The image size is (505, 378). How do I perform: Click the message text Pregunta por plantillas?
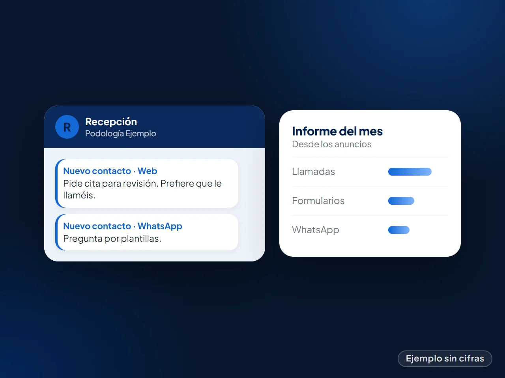click(112, 239)
